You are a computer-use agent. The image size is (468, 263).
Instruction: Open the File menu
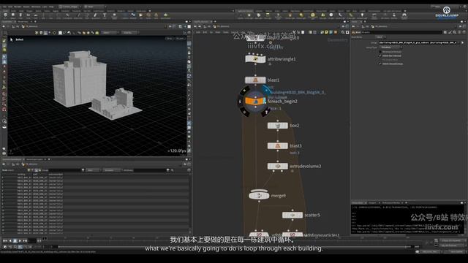(4, 7)
